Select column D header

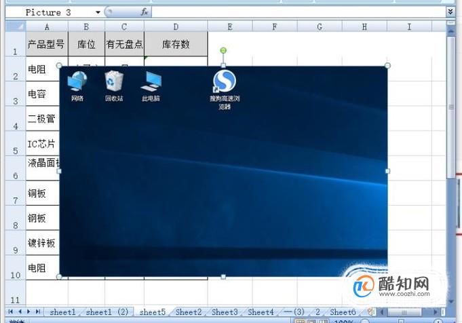176,27
